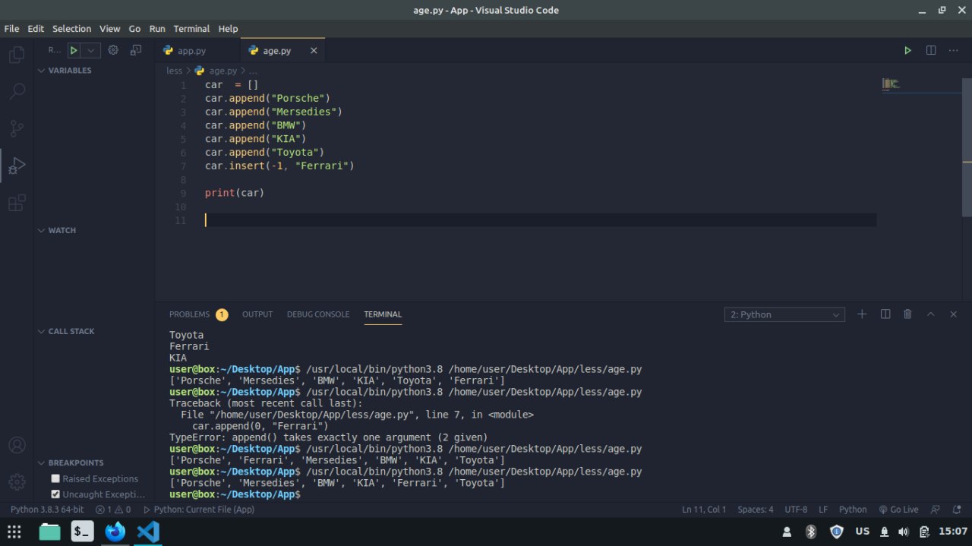This screenshot has height=546, width=972.
Task: Kill terminal with the trash icon
Action: (907, 314)
